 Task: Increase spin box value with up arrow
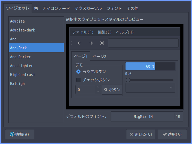tap(98, 87)
